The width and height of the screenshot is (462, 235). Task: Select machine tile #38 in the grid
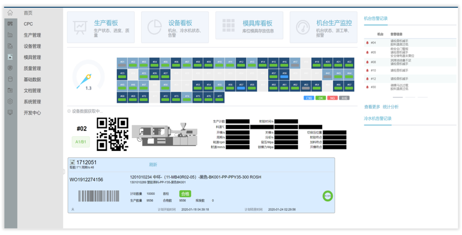pos(284,75)
